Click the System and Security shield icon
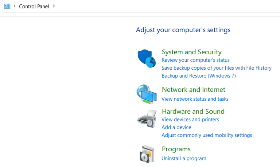 pos(146,59)
